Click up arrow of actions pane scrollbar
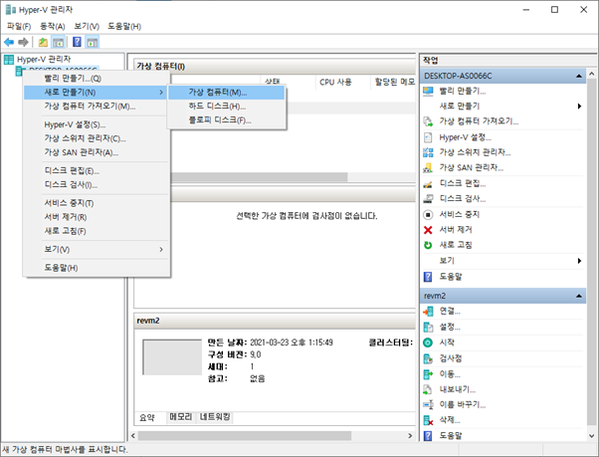The image size is (599, 457). coord(591,74)
